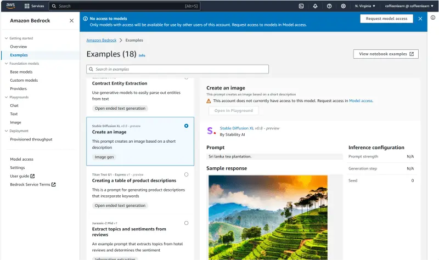The height and width of the screenshot is (260, 439).
Task: Click the Contract Entity Extraction card title
Action: tap(120, 83)
